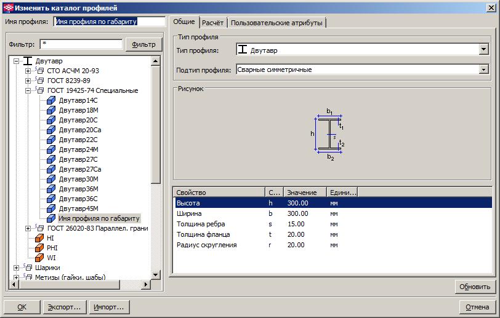500x318 pixels.
Task: Click the I-beam icon at Двутавр tree root
Action: 28,61
